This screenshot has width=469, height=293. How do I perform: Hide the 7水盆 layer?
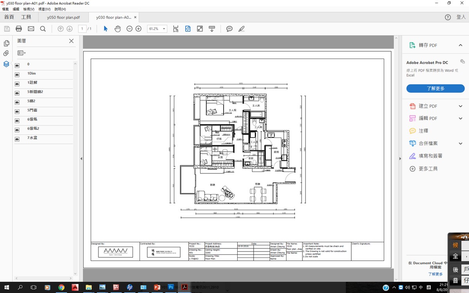click(x=17, y=139)
